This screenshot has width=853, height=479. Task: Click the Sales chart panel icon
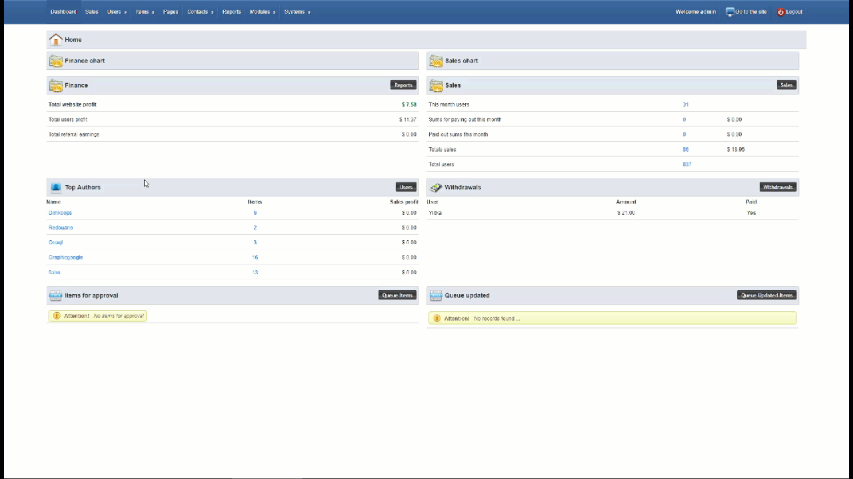(436, 61)
